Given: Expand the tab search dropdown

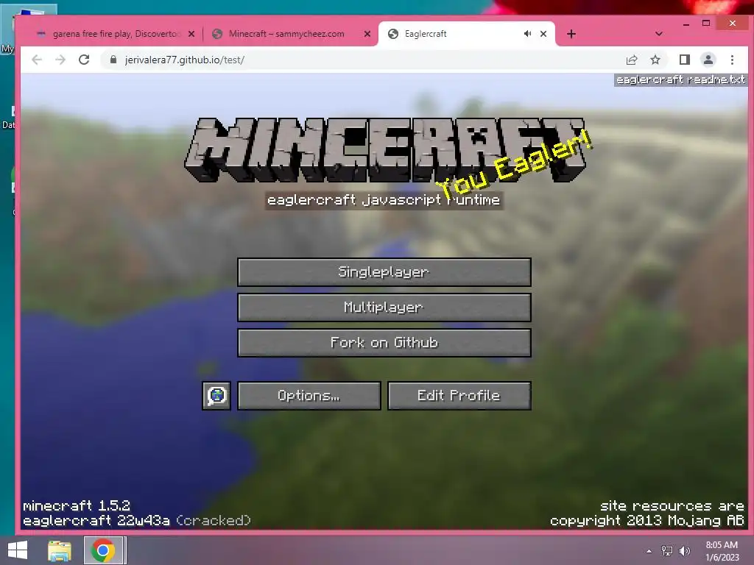Looking at the screenshot, I should click(659, 34).
